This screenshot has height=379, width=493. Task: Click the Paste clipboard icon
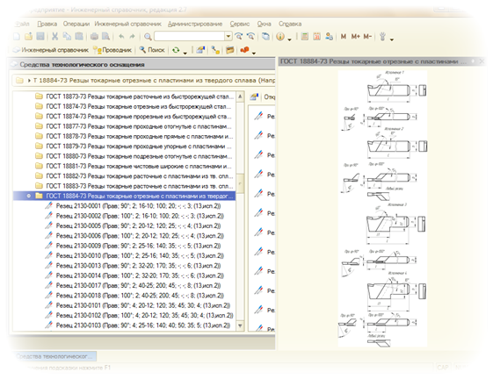coord(79,37)
